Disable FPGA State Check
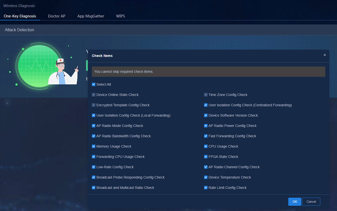The width and height of the screenshot is (337, 211). [x=206, y=157]
